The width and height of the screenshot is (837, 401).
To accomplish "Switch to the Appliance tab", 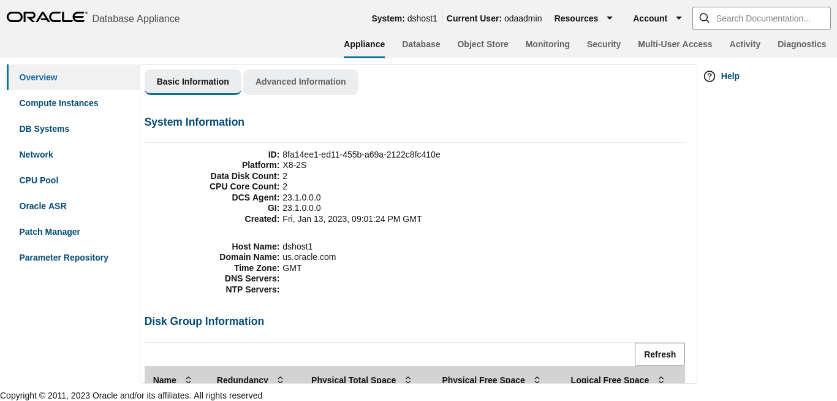I will (364, 44).
